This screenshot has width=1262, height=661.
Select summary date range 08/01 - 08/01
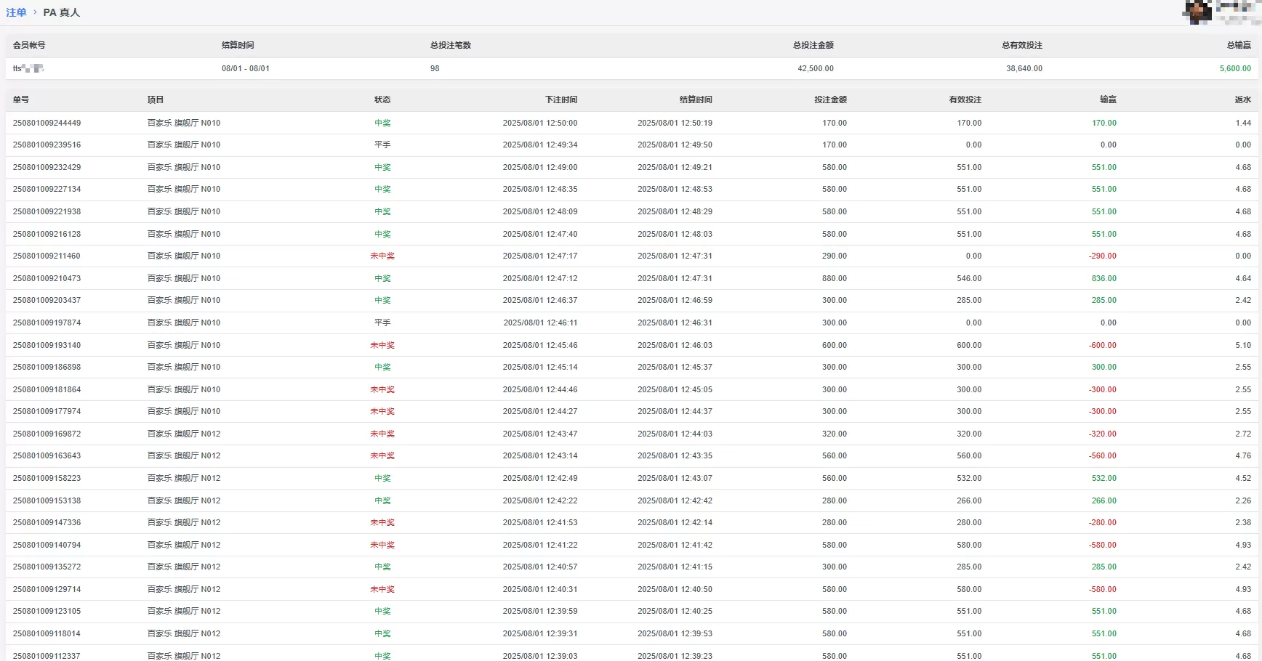tap(246, 68)
